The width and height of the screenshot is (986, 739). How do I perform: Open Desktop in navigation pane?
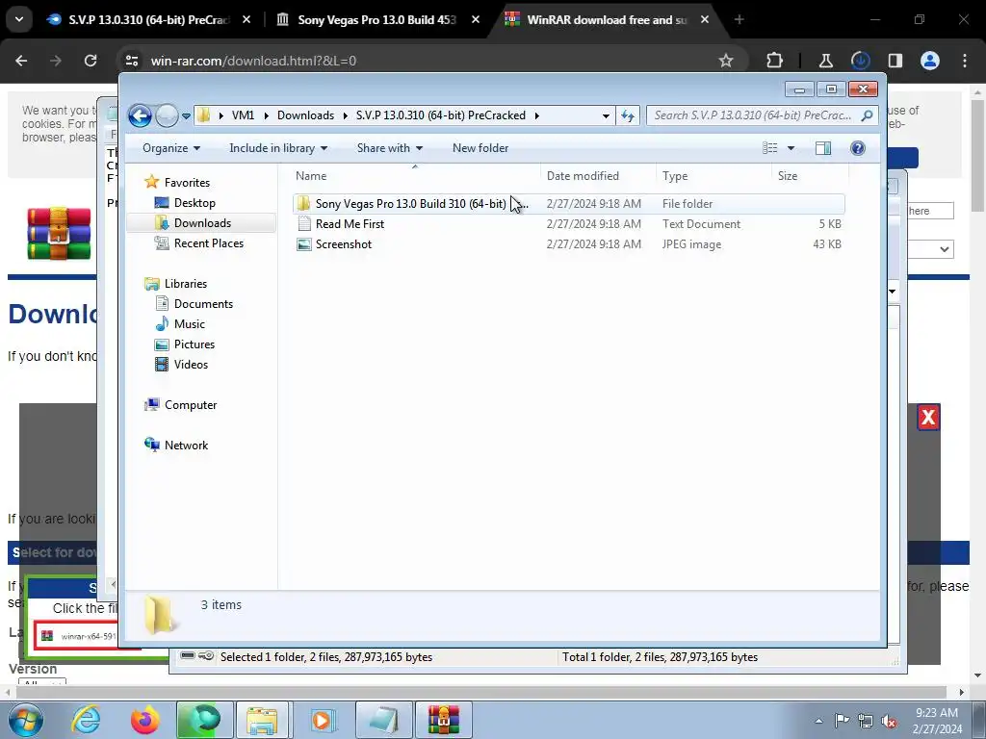coord(195,203)
